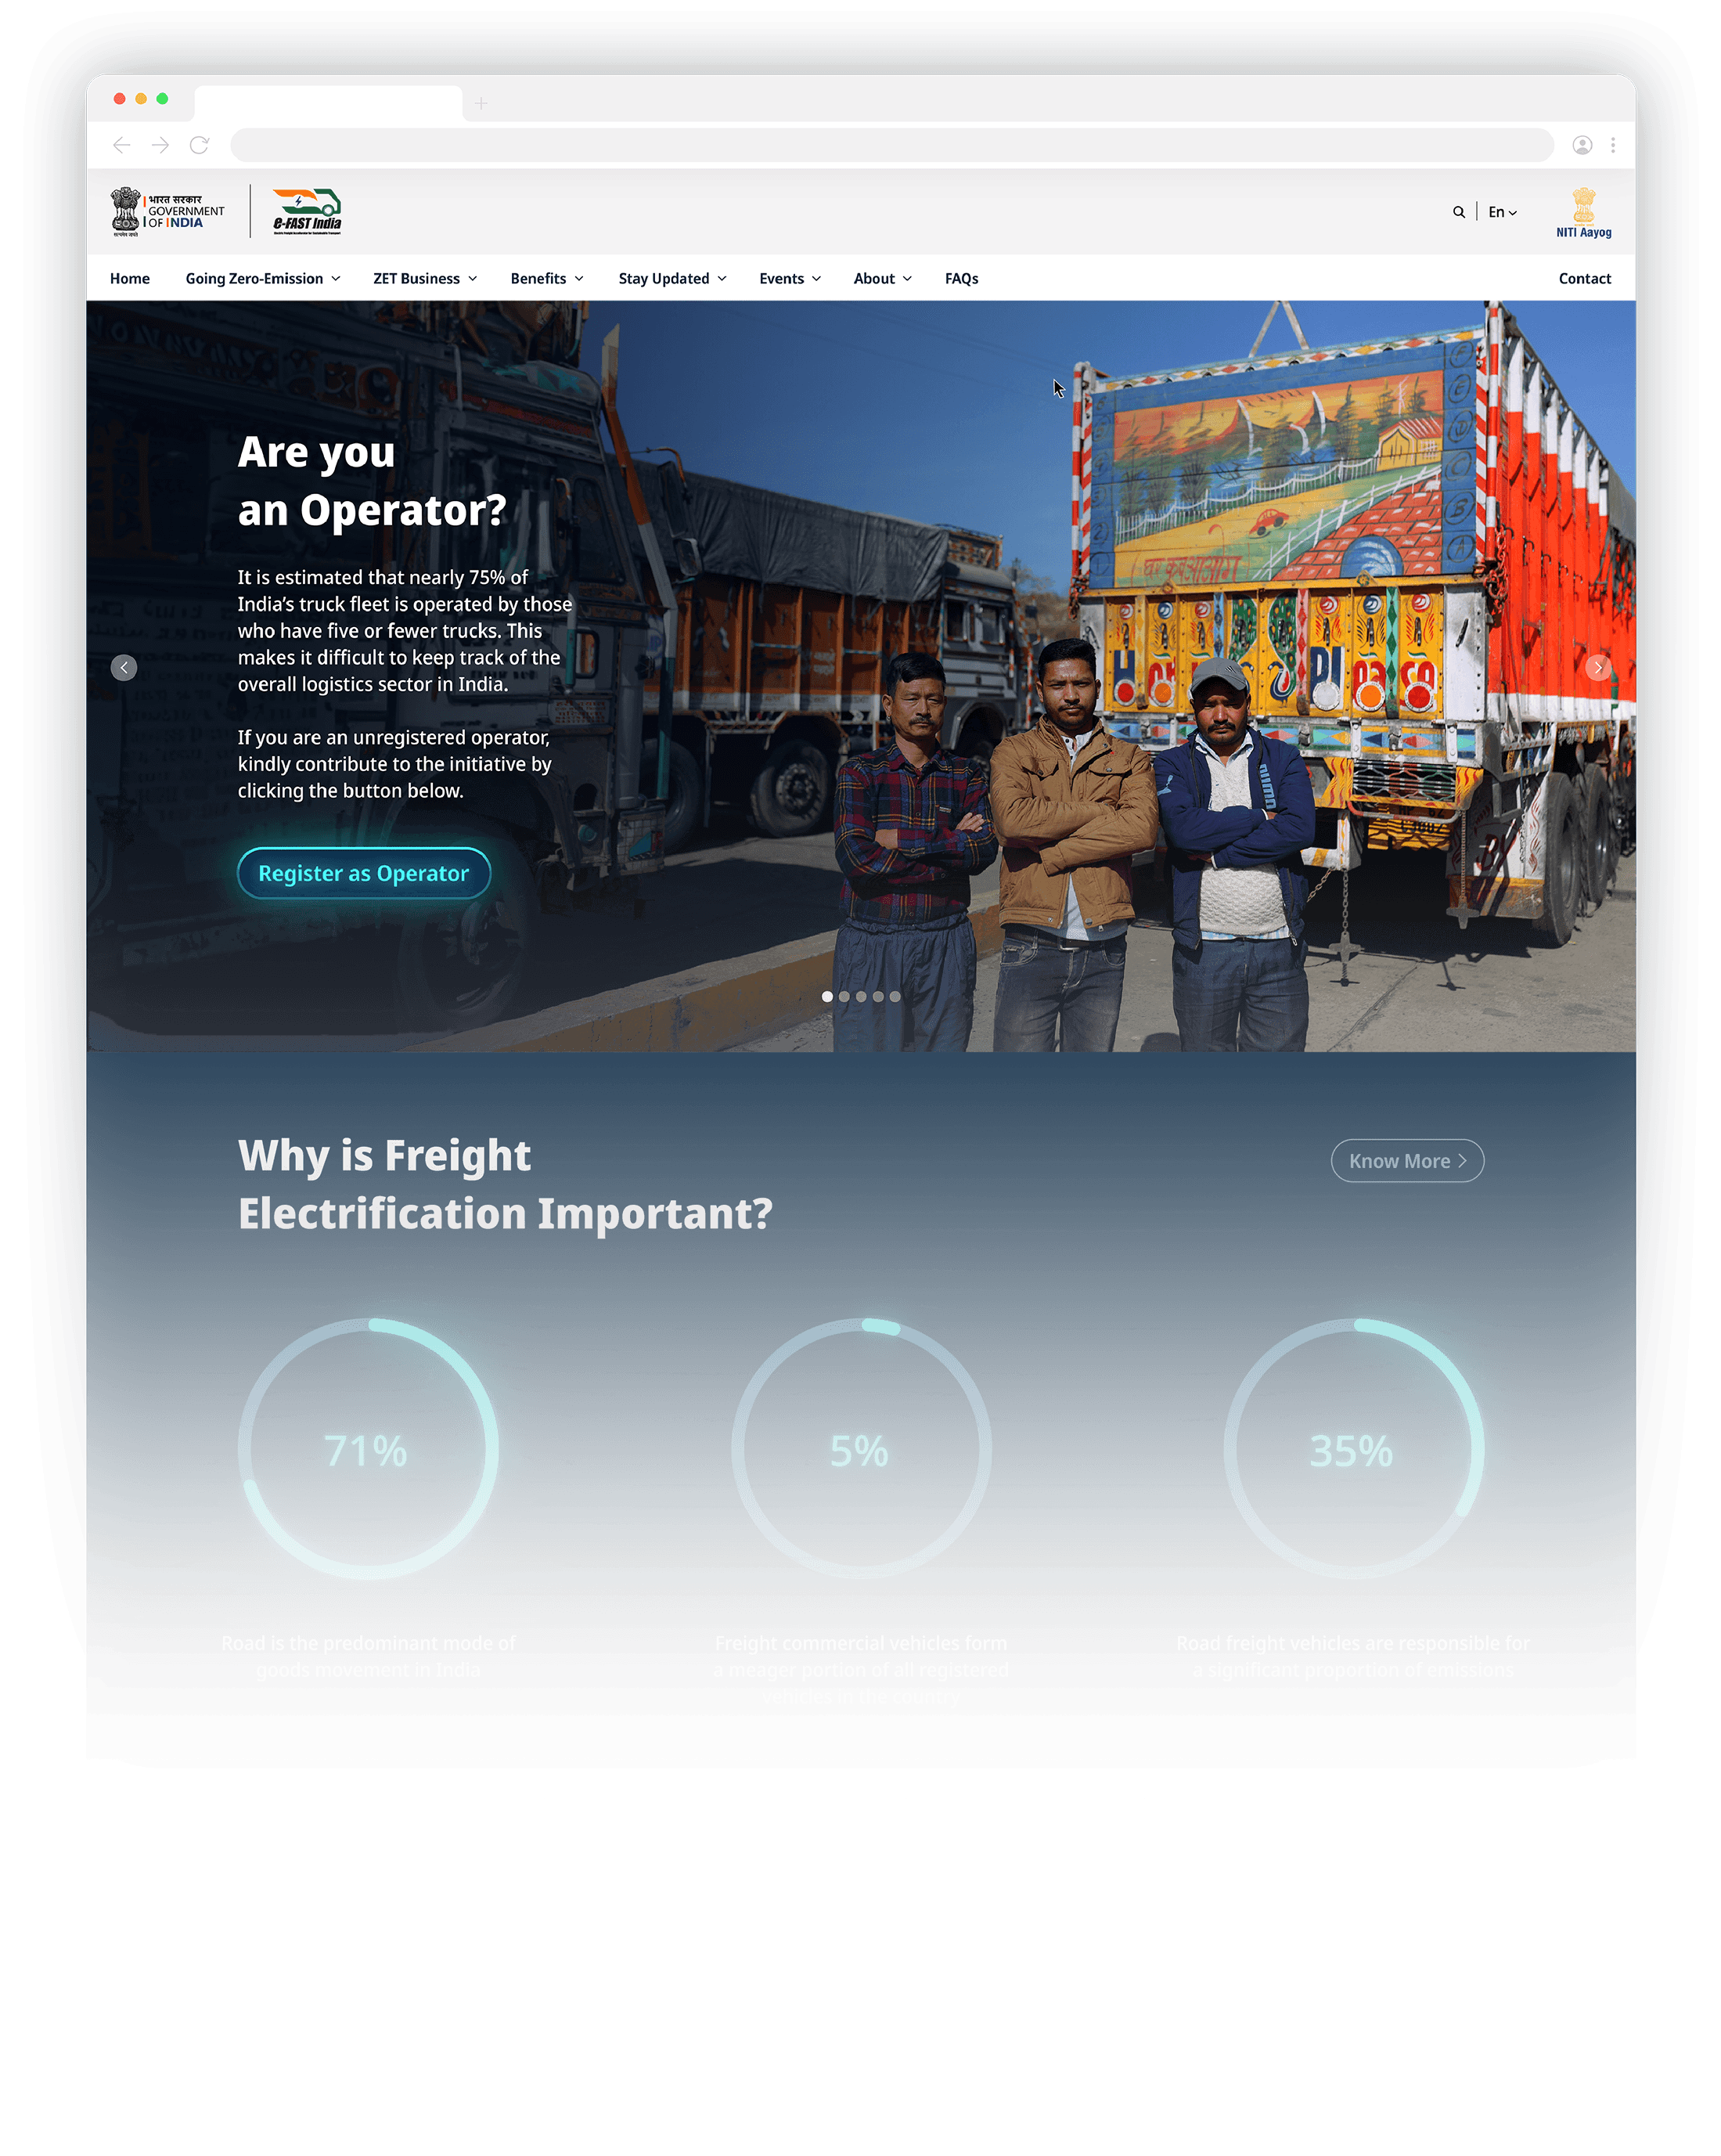Click the NITI Aayog emblem
The image size is (1721, 2156).
click(x=1583, y=211)
